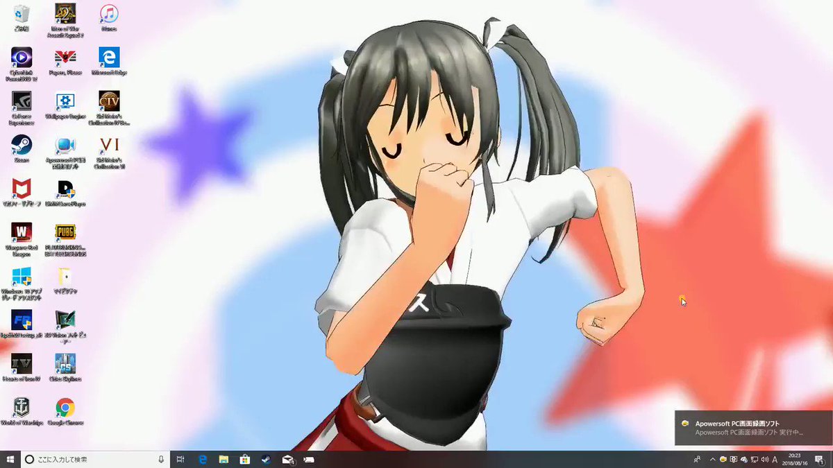The width and height of the screenshot is (833, 468).
Task: Open PLAYERUNKNOWN'S BATTLEGROUNDS shortcut
Action: 65,240
